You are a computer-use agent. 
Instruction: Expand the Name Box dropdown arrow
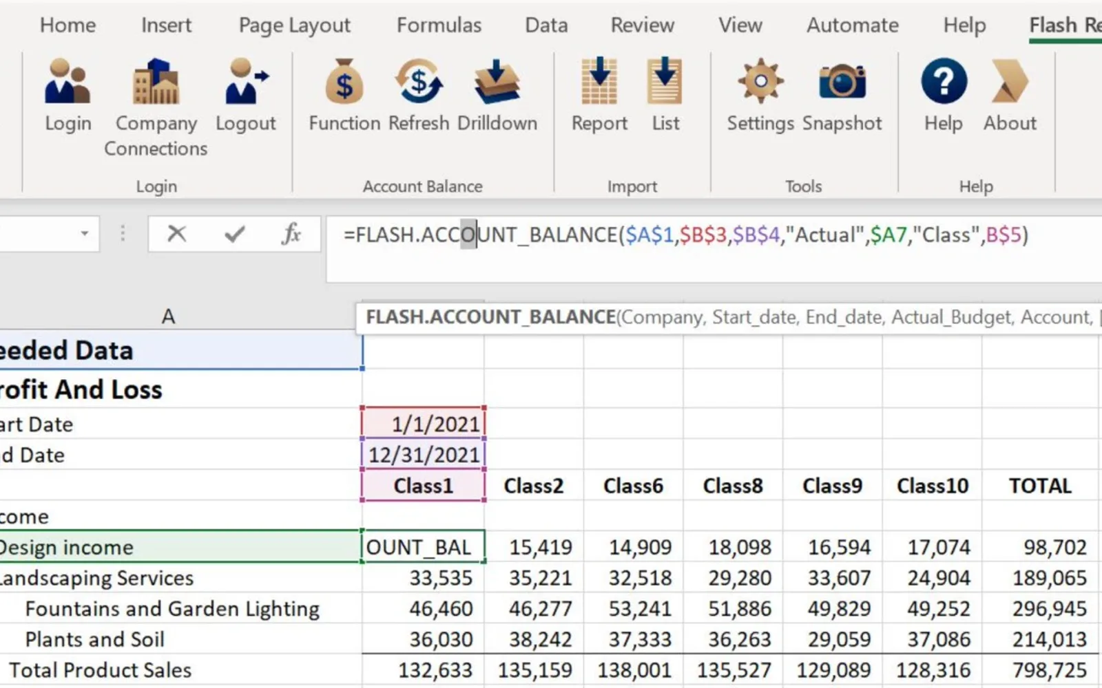(x=85, y=234)
